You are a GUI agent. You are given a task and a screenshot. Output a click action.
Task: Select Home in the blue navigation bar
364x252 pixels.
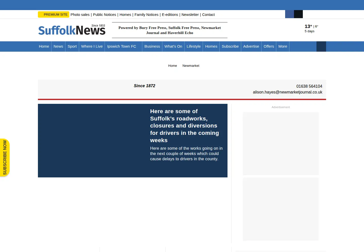(44, 46)
